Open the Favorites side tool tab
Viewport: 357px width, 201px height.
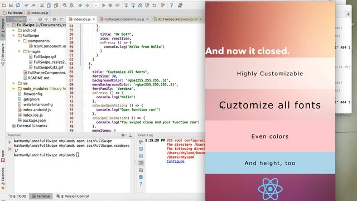(x=3, y=178)
